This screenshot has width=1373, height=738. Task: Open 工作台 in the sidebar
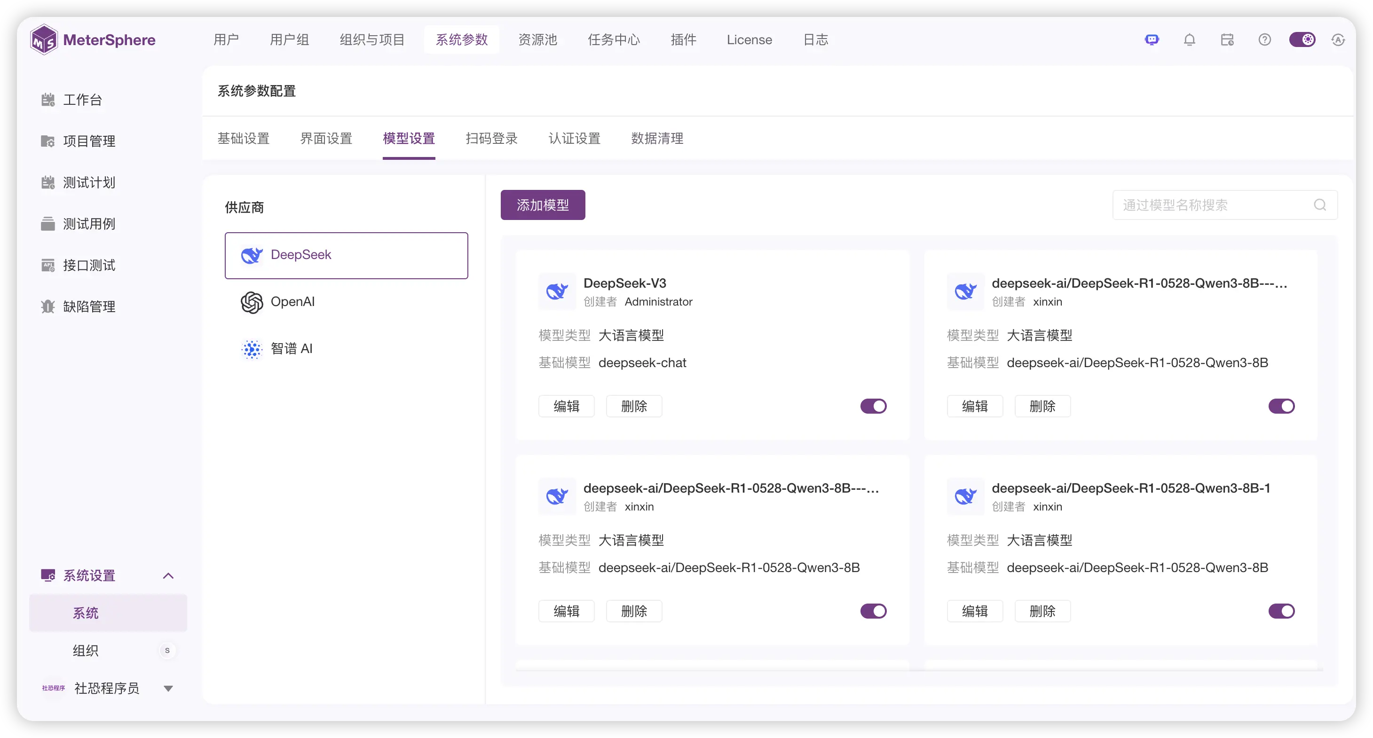[x=108, y=100]
